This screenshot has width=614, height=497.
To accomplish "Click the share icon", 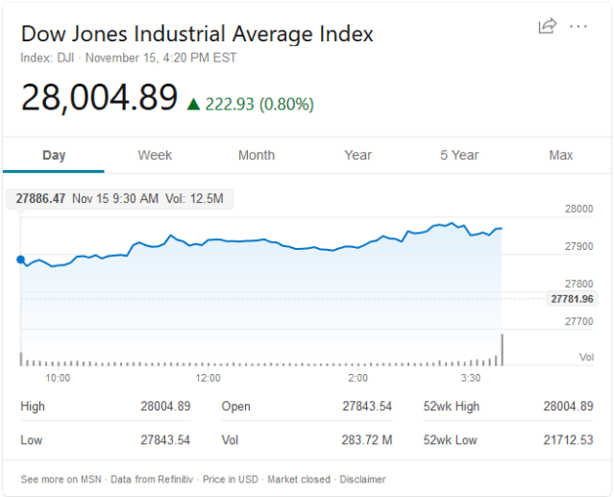I will tap(548, 26).
